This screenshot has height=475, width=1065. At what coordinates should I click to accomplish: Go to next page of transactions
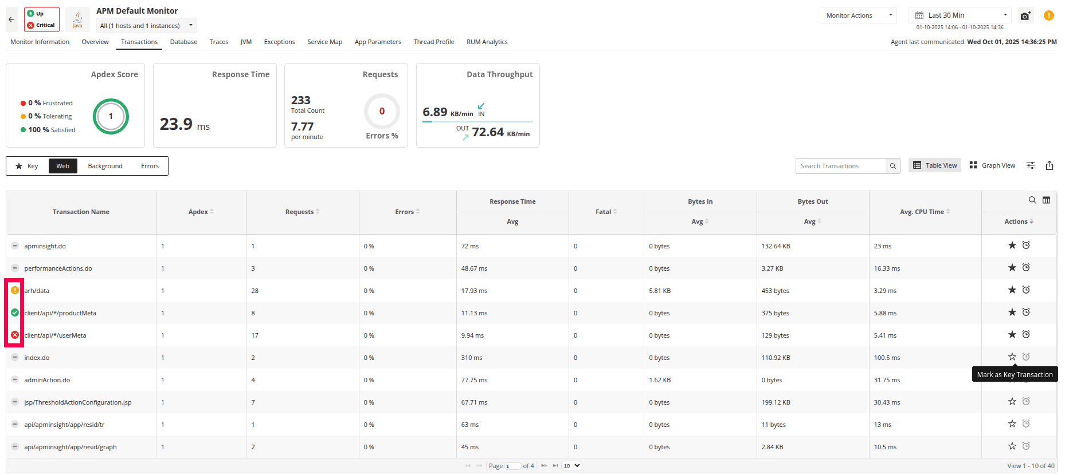544,466
